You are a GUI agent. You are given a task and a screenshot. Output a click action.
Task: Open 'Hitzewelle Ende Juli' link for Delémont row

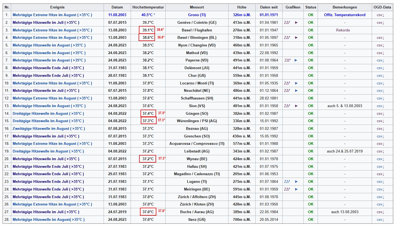click(48, 68)
